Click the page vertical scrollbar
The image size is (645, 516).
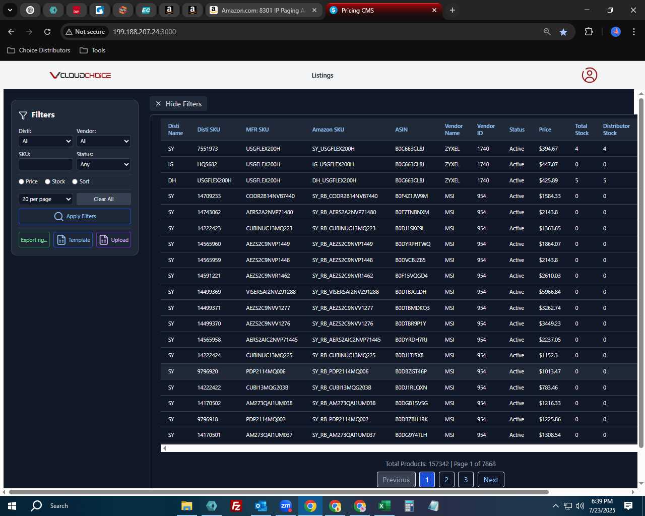641,272
